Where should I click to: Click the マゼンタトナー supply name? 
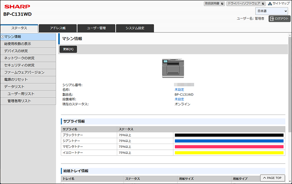click(73, 147)
